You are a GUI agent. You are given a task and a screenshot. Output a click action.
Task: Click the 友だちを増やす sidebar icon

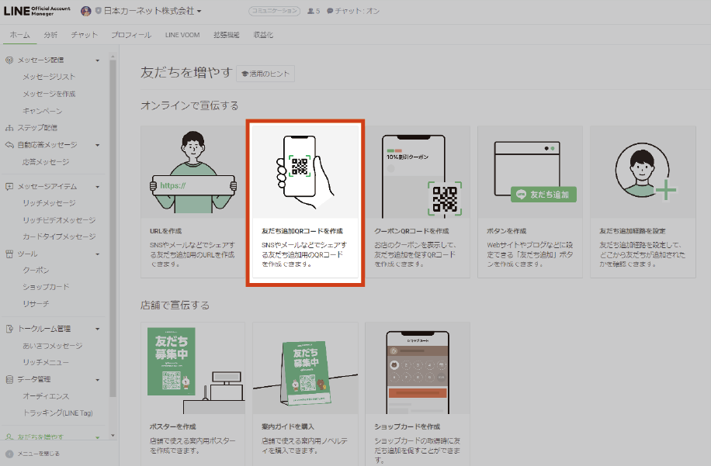point(9,437)
